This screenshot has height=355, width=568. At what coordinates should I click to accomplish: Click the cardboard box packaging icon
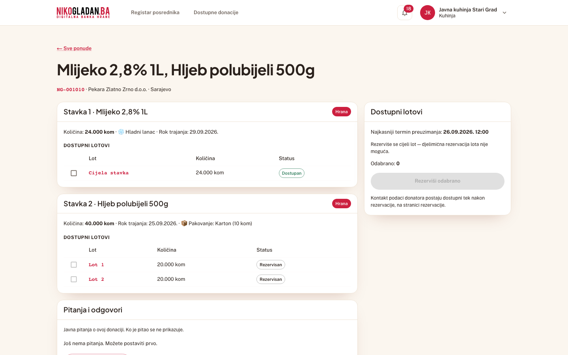click(x=184, y=223)
